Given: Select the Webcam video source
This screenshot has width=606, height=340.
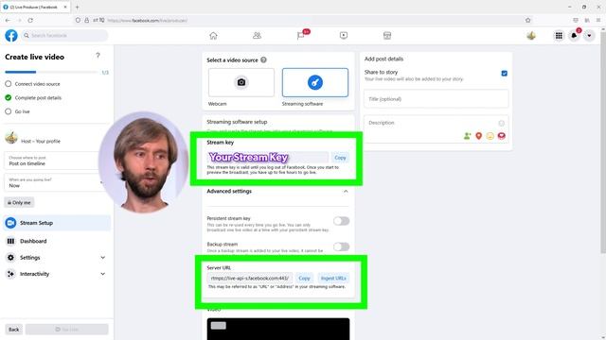Looking at the screenshot, I should 241,82.
